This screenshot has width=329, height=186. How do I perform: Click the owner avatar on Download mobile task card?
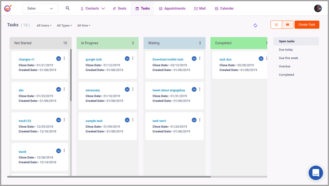[x=194, y=59]
